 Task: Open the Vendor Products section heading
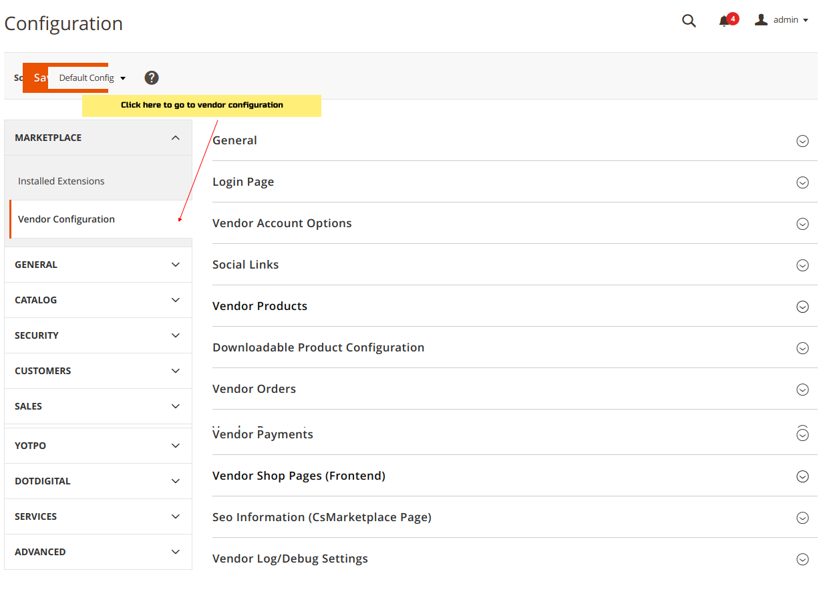[260, 306]
